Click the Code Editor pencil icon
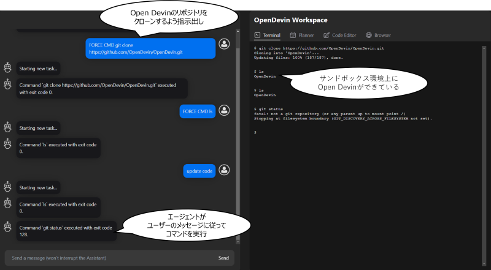The width and height of the screenshot is (491, 270). pos(327,36)
